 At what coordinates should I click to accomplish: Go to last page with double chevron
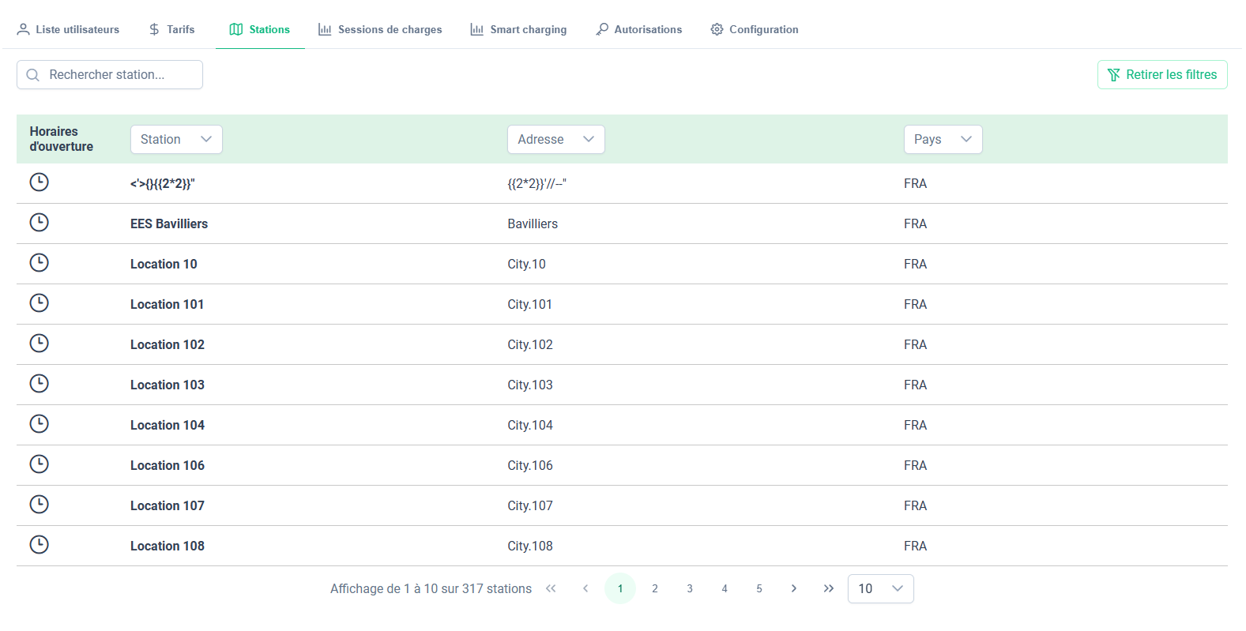[x=828, y=588]
